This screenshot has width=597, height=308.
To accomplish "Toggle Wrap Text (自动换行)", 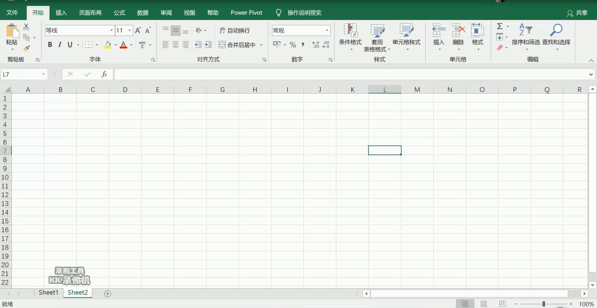I will click(x=234, y=30).
